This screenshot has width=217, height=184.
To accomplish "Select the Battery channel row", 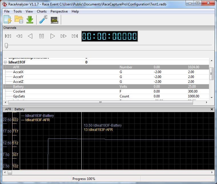I will (x=106, y=87).
